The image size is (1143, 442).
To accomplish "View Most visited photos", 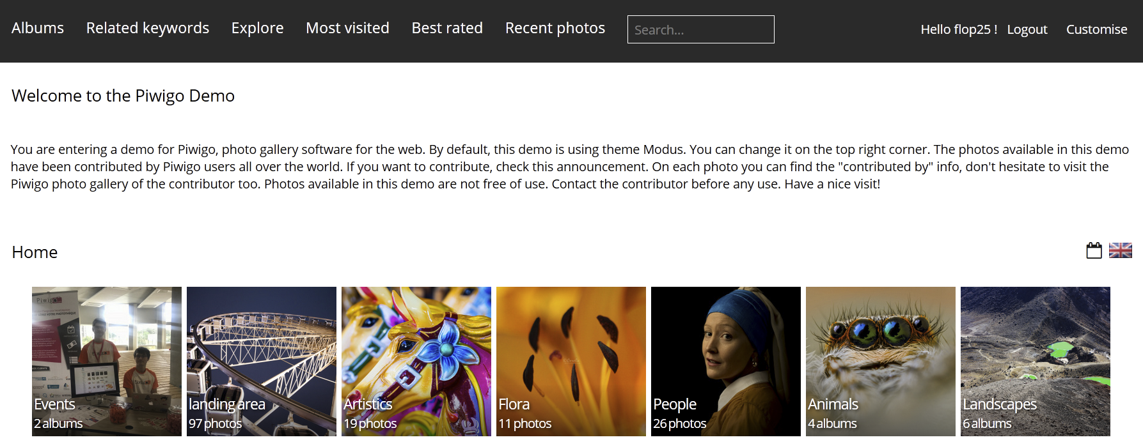I will [347, 28].
